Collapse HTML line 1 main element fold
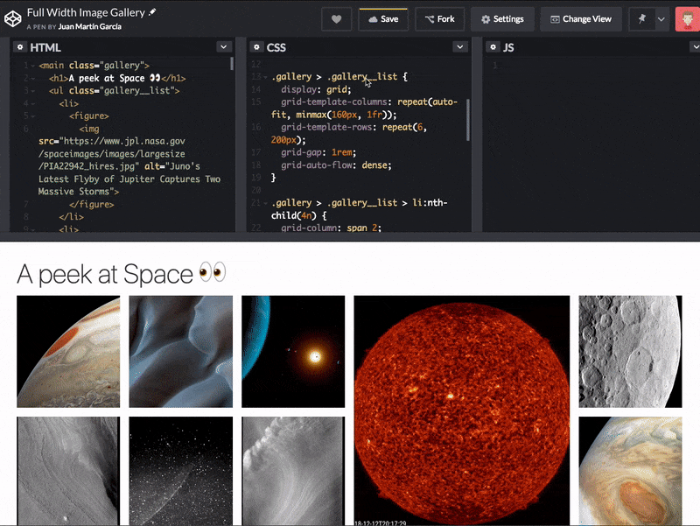Screen dimensions: 700x526 pyautogui.click(x=33, y=66)
